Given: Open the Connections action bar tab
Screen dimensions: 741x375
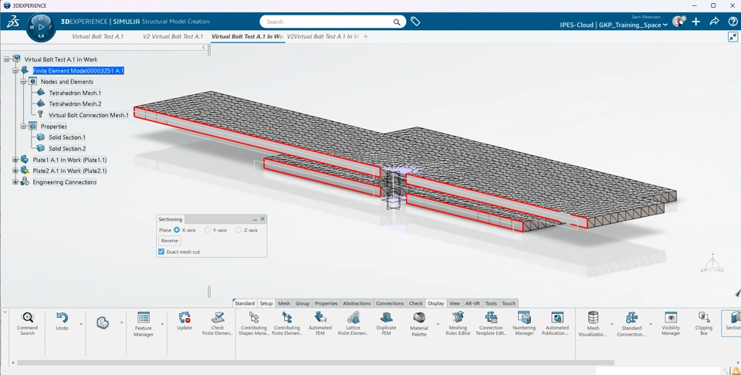Looking at the screenshot, I should point(390,303).
